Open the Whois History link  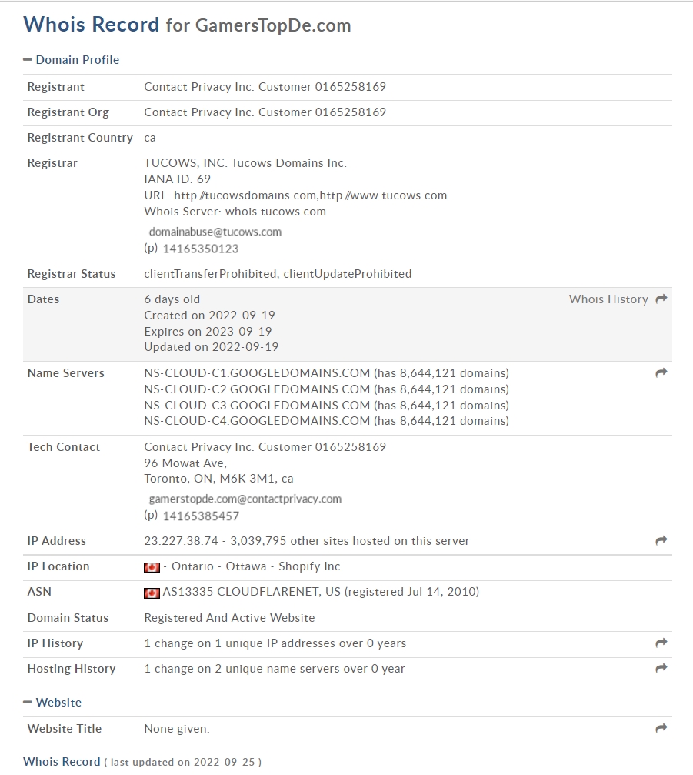608,299
